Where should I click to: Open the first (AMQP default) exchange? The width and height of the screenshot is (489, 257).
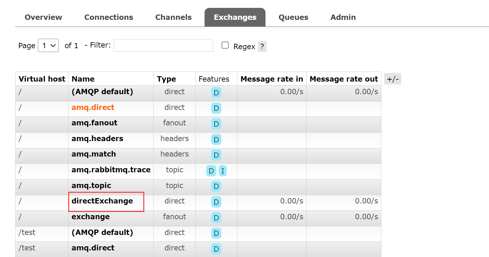(102, 92)
